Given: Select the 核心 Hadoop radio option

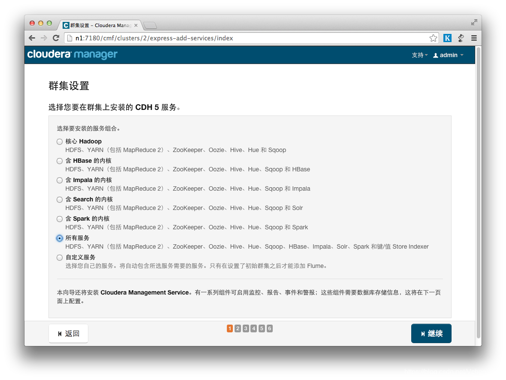Looking at the screenshot, I should pos(59,142).
